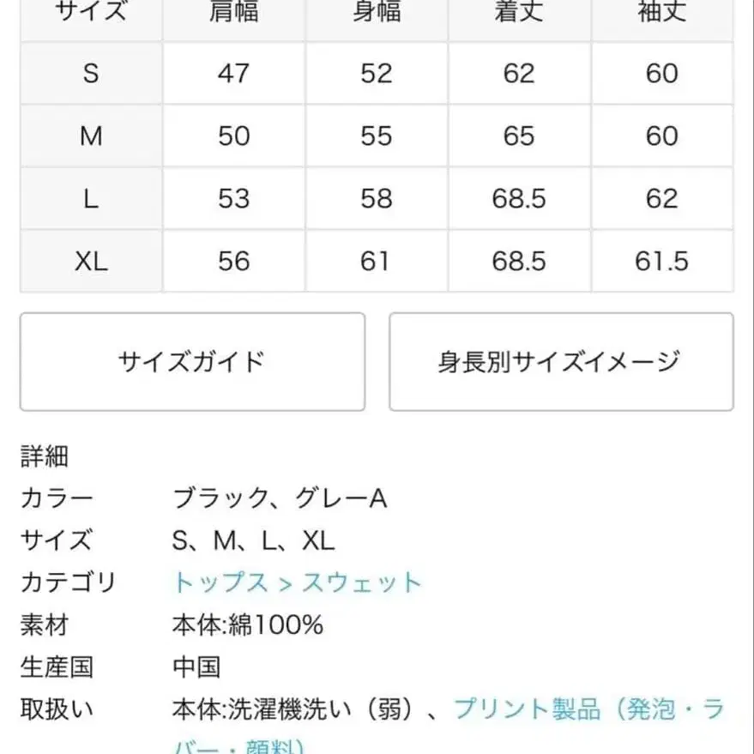This screenshot has height=754, width=754.
Task: Select the M size row
Action: point(90,136)
